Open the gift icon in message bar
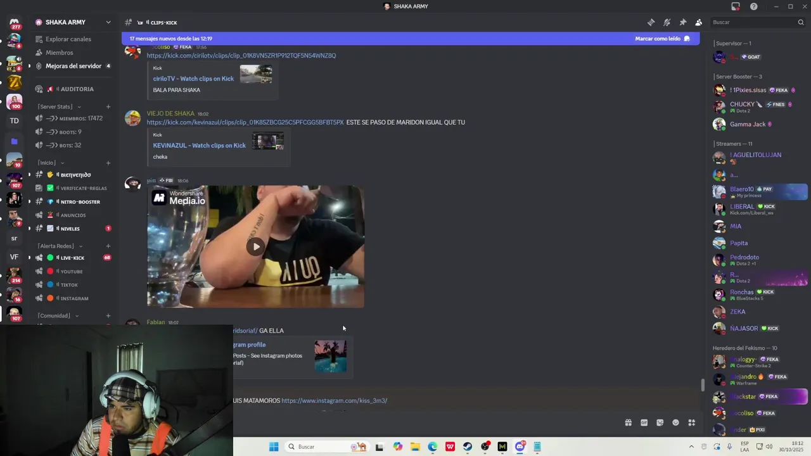Image resolution: width=811 pixels, height=456 pixels. pos(628,423)
